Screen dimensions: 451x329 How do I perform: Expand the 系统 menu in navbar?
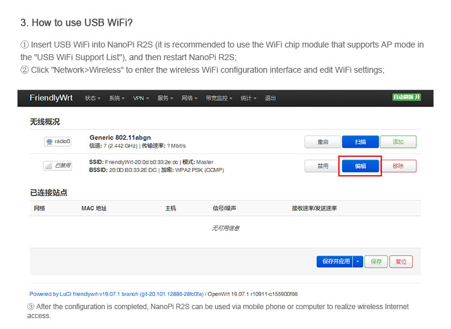coord(117,98)
